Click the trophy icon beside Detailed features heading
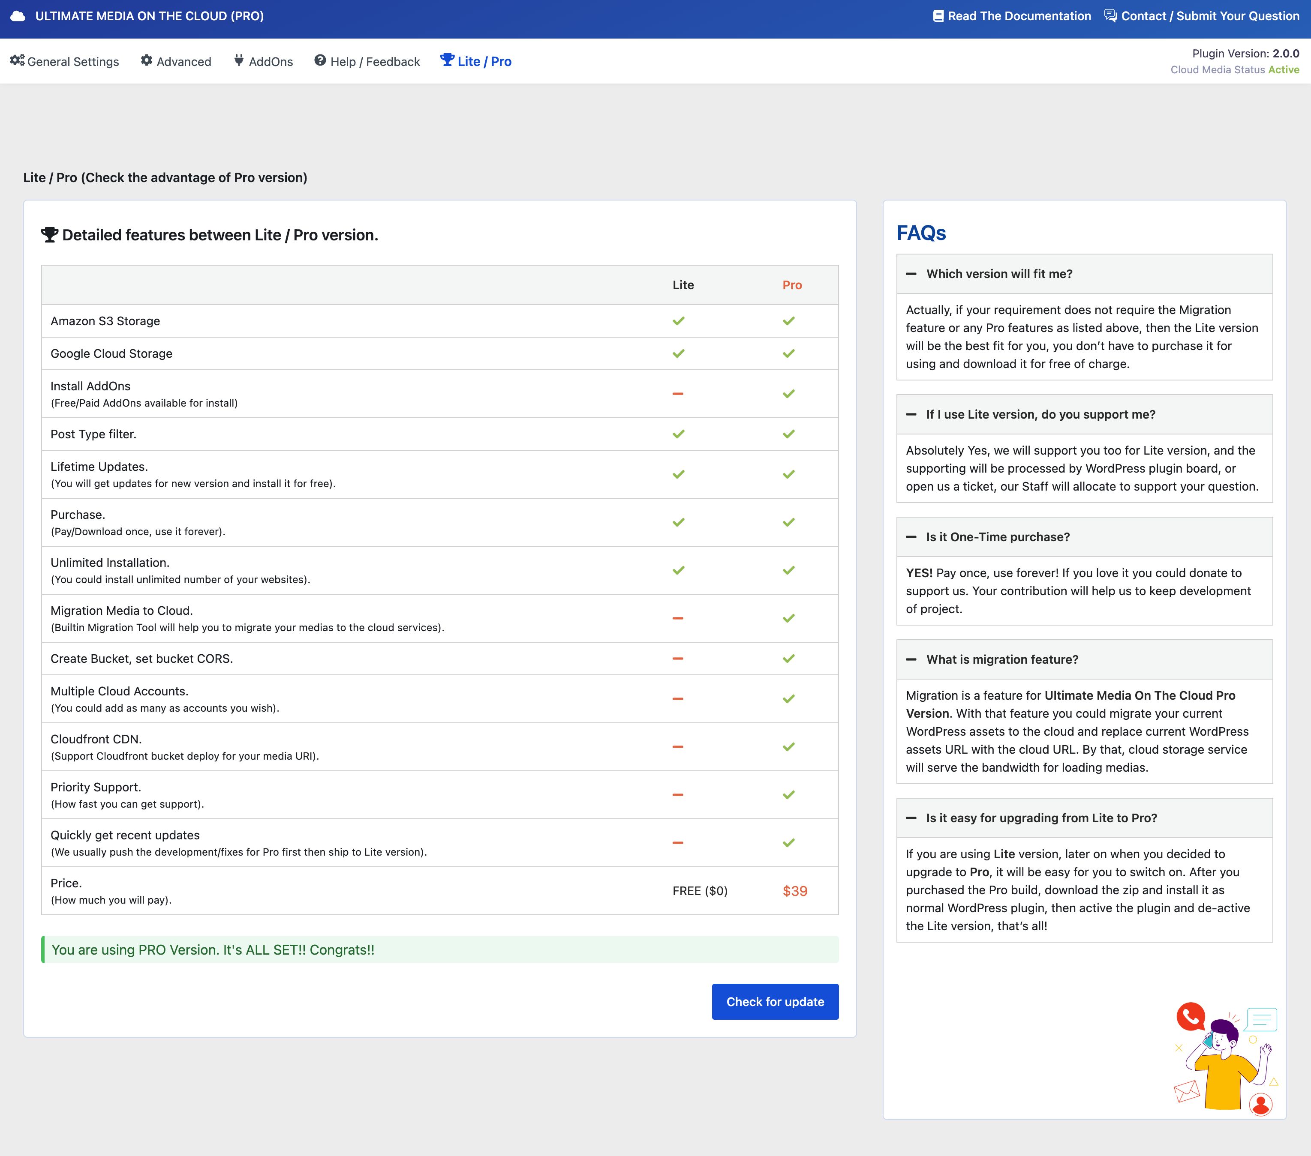1311x1156 pixels. (x=49, y=235)
